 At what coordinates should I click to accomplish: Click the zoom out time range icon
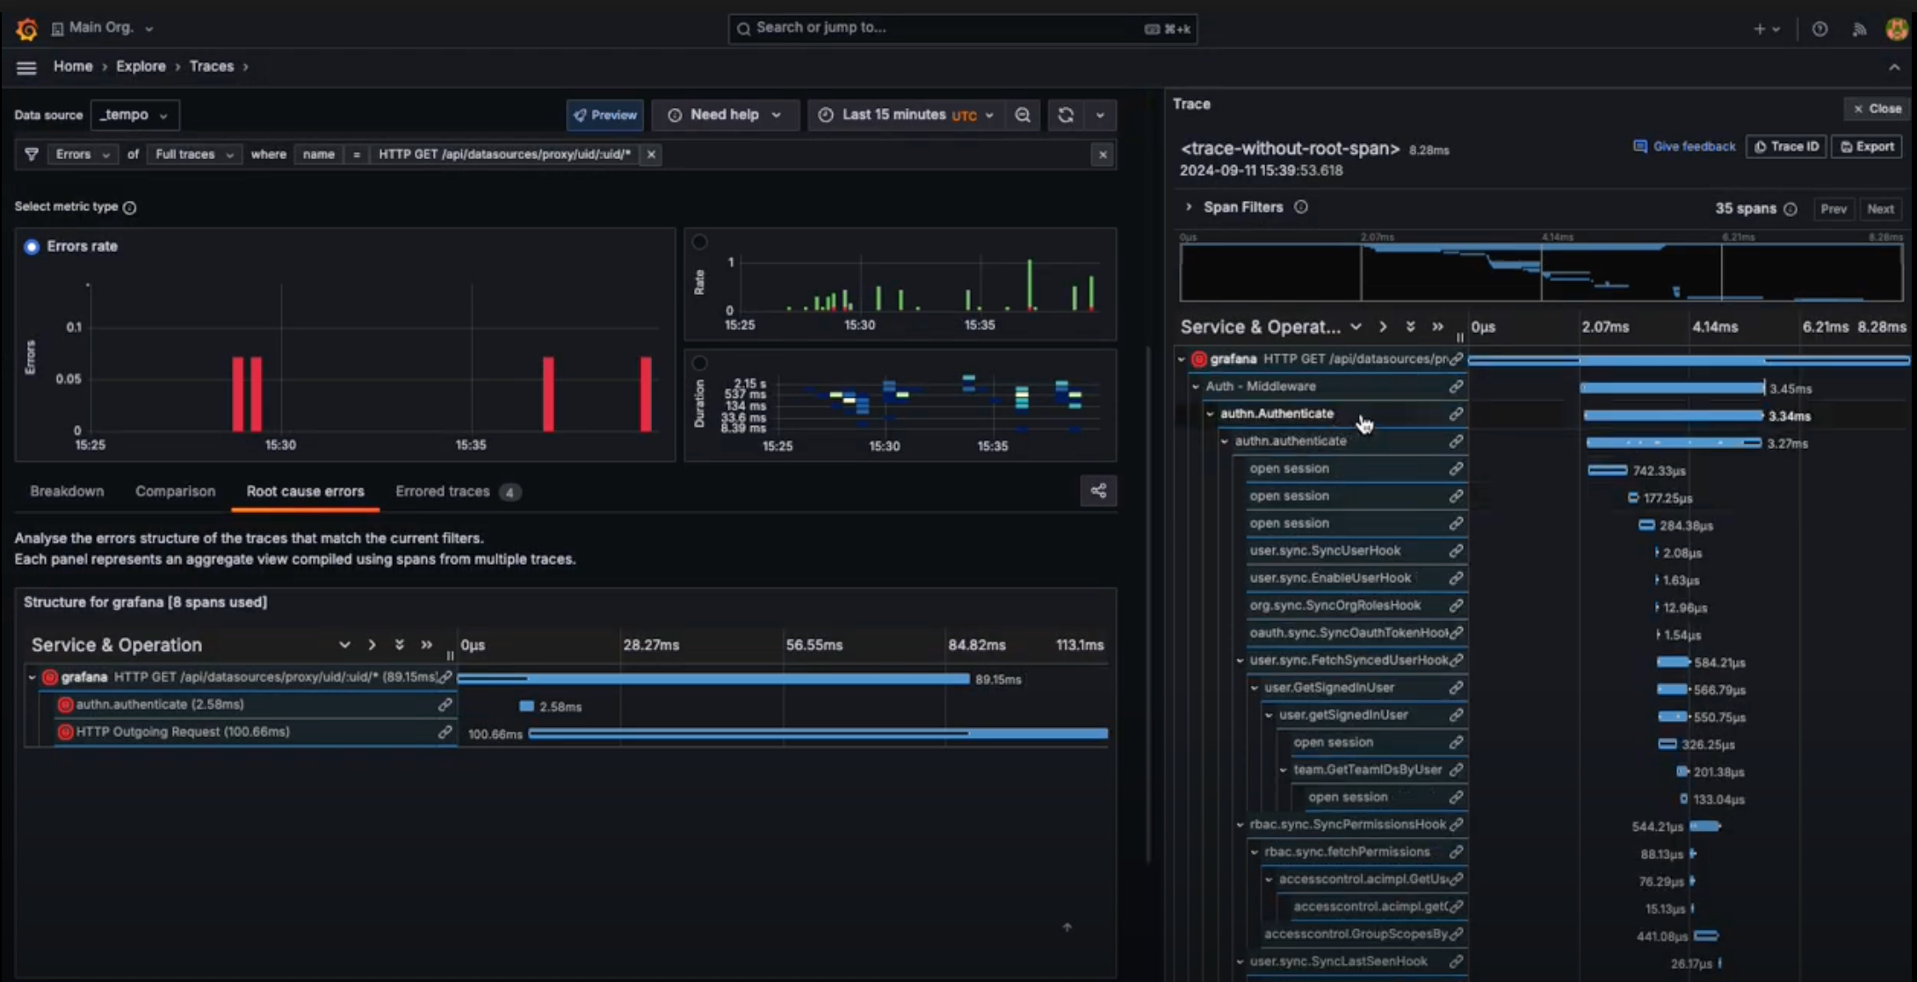(1023, 115)
